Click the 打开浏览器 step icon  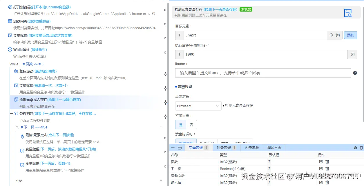click(10, 7)
